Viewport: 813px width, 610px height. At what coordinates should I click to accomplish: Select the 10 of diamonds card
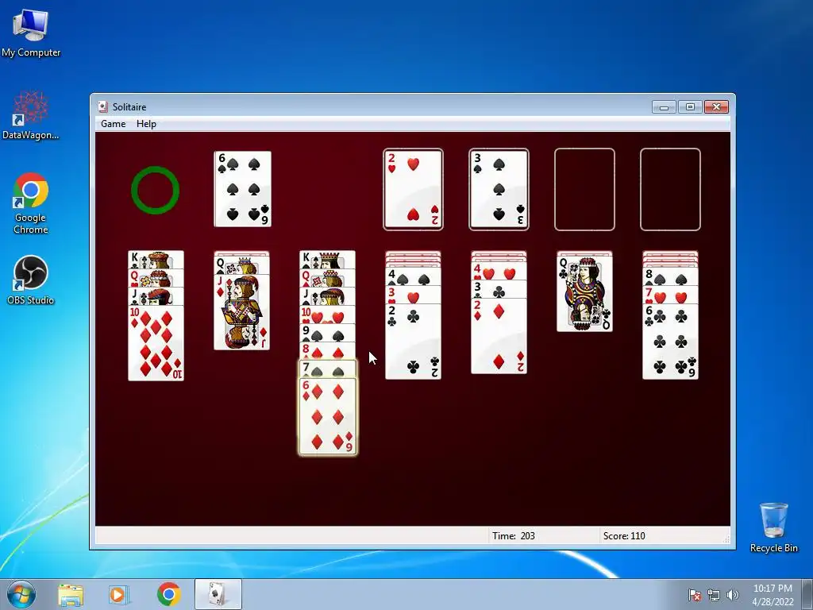tap(156, 343)
